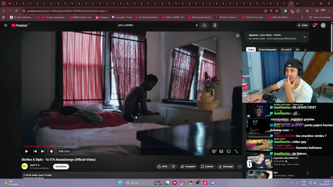The image size is (333, 187).
Task: Click Crear button to create content
Action: 302,25
